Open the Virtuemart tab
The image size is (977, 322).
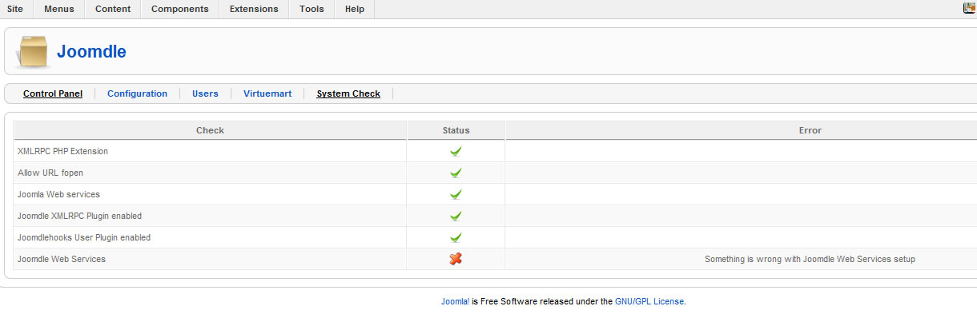(x=267, y=93)
